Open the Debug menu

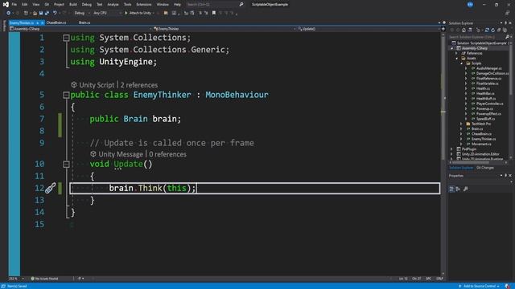point(87,5)
